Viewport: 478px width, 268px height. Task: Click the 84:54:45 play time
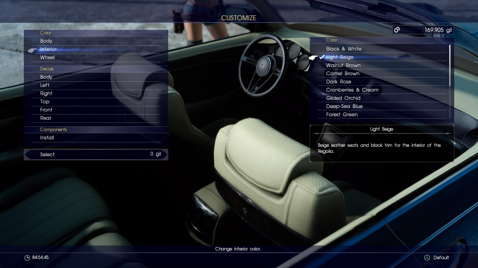pyautogui.click(x=40, y=257)
